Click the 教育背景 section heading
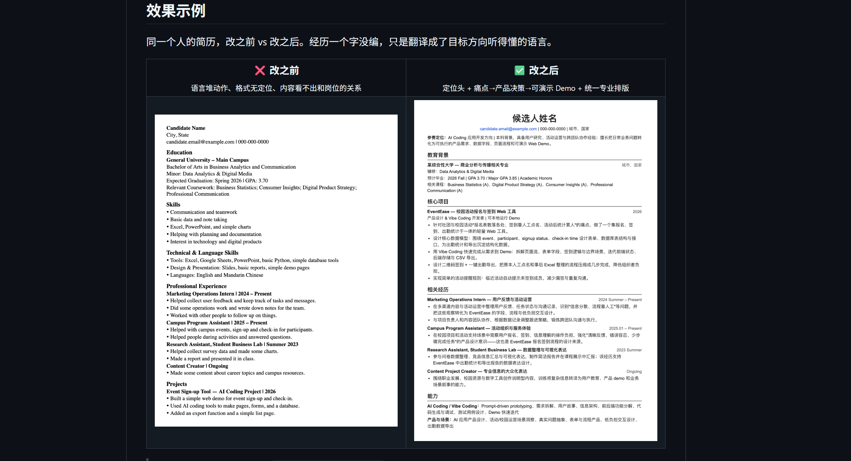The image size is (851, 461). (438, 155)
